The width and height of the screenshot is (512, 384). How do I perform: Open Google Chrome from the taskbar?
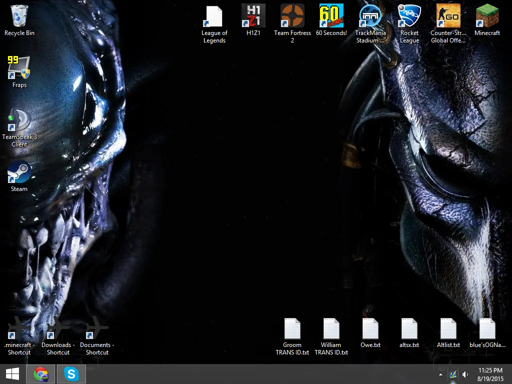point(40,374)
